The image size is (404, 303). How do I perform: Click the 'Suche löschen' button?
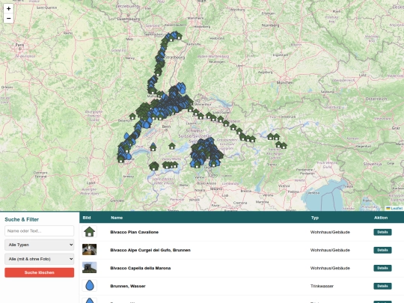(x=40, y=272)
